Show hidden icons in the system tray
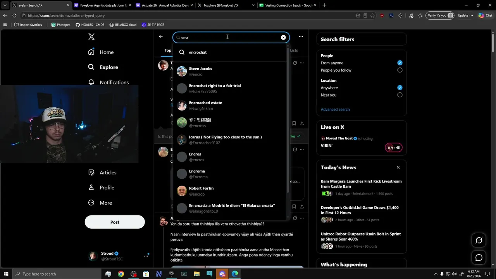 pos(436,274)
